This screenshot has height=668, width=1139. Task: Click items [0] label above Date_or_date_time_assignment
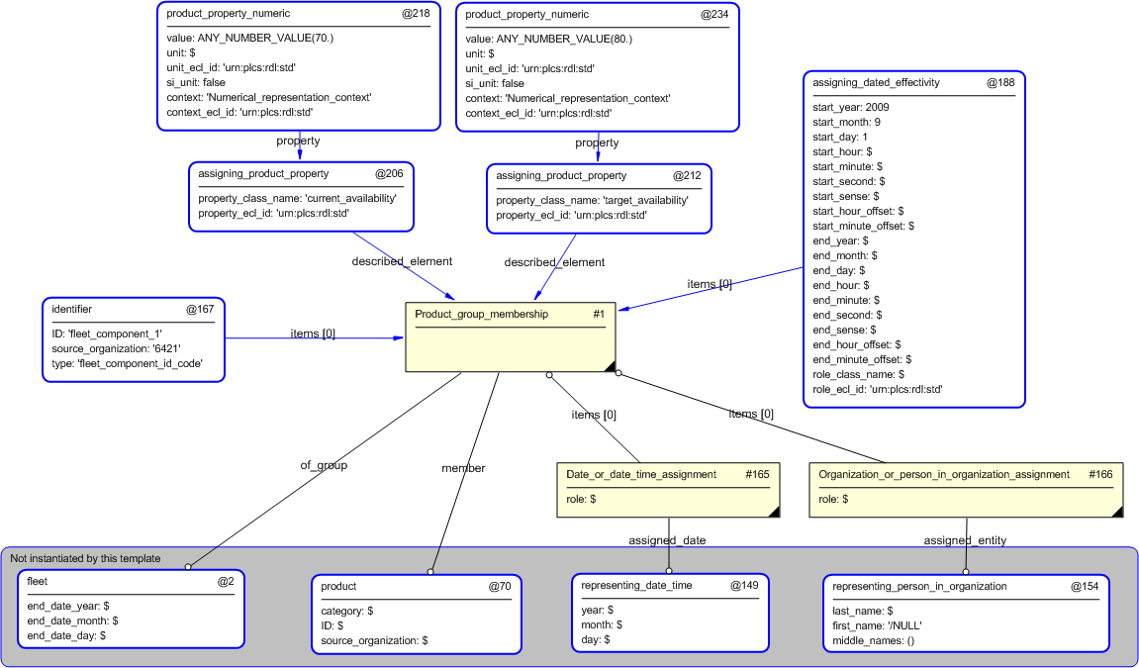point(594,416)
